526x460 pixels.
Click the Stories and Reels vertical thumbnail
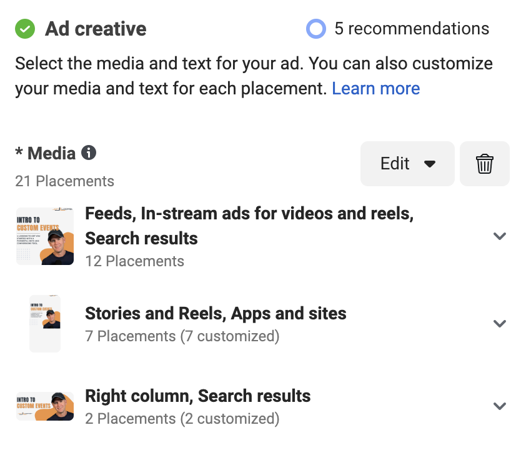click(44, 323)
